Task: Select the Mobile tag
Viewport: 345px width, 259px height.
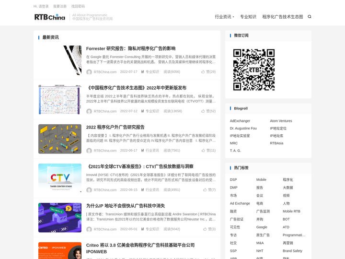Action: tap(261, 180)
